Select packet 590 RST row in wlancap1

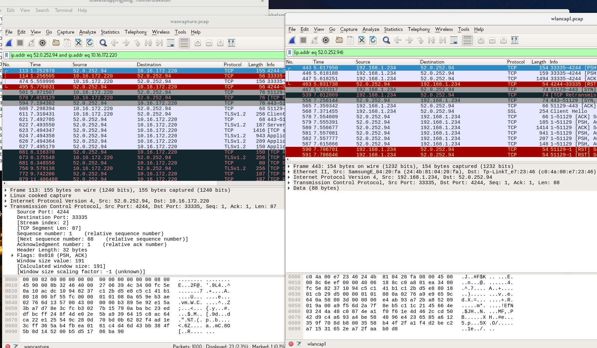[441, 150]
